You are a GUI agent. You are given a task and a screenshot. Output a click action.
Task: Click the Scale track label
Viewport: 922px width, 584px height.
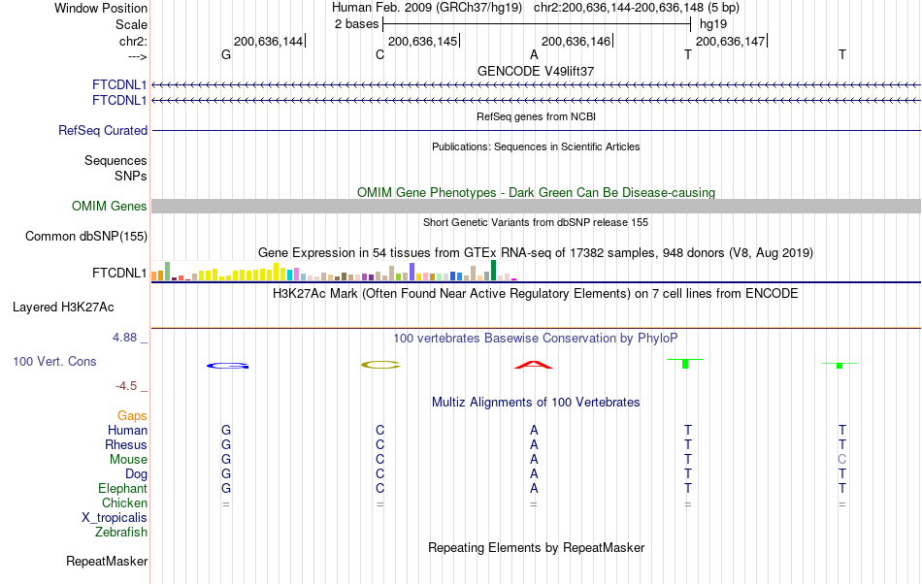(x=131, y=24)
